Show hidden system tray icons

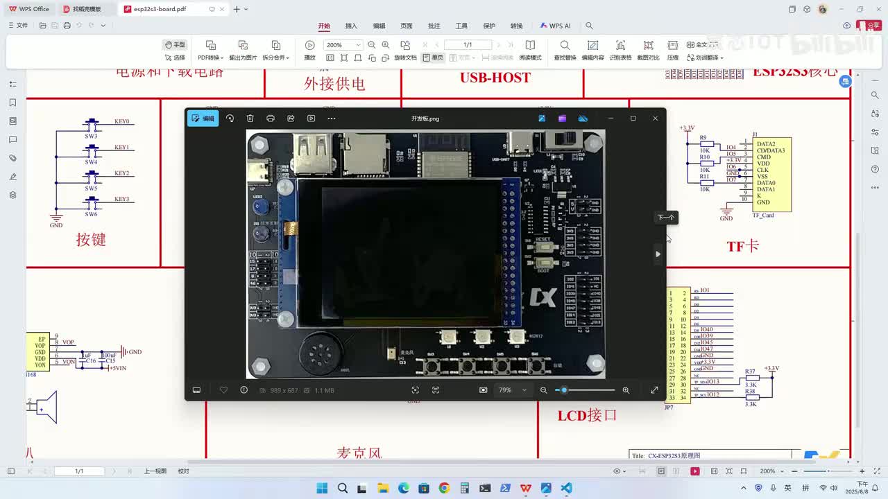[743, 488]
